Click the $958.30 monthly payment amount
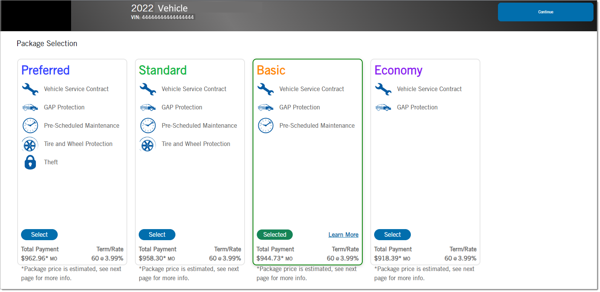The image size is (600, 292). click(157, 258)
